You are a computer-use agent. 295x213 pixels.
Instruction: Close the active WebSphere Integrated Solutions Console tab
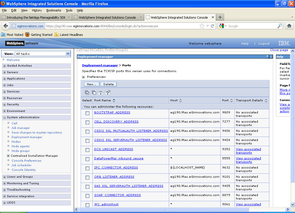[x=213, y=17]
